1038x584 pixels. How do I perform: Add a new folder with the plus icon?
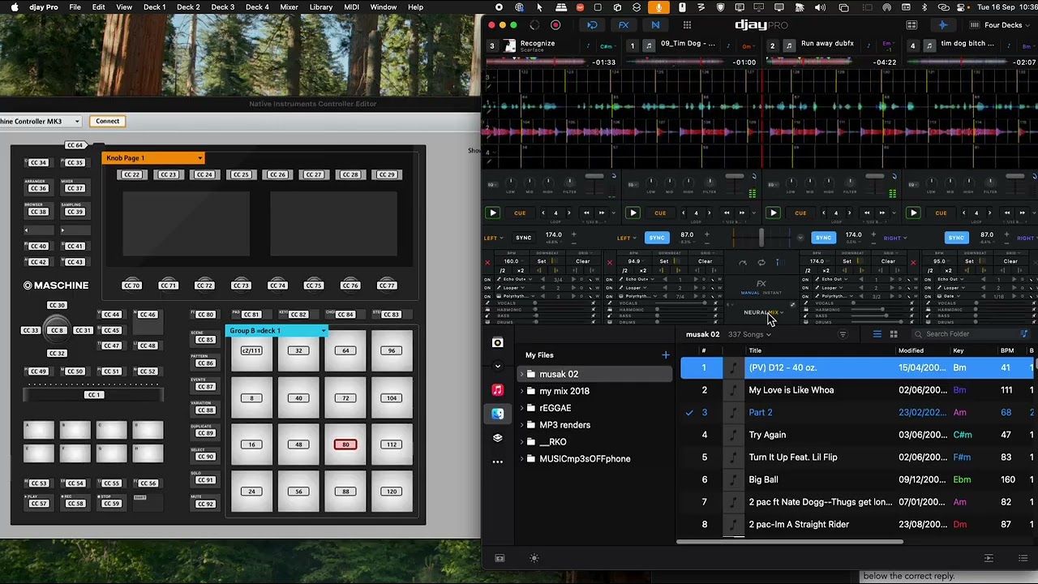(666, 355)
